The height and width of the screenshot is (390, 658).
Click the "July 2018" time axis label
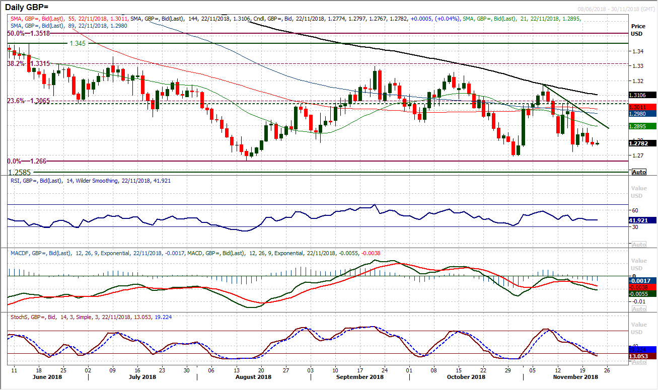[143, 376]
